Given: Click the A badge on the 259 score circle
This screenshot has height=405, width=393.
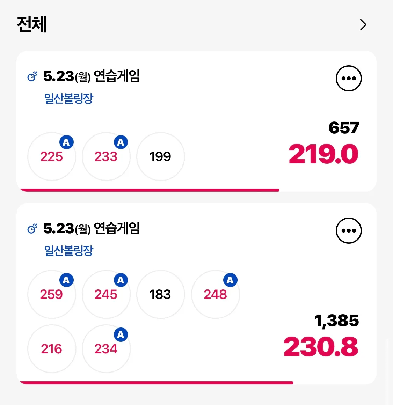Looking at the screenshot, I should pos(67,280).
